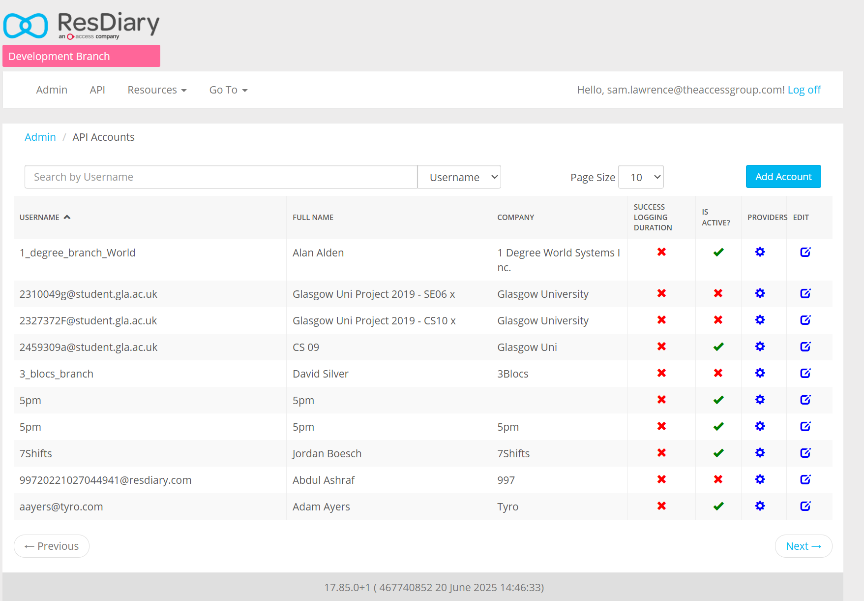Click the Glasgow Uni Project 2019 - CS10 x cell
This screenshot has height=601, width=864.
point(374,320)
